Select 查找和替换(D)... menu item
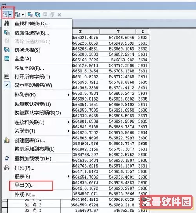The image size is (196, 213). (37, 23)
